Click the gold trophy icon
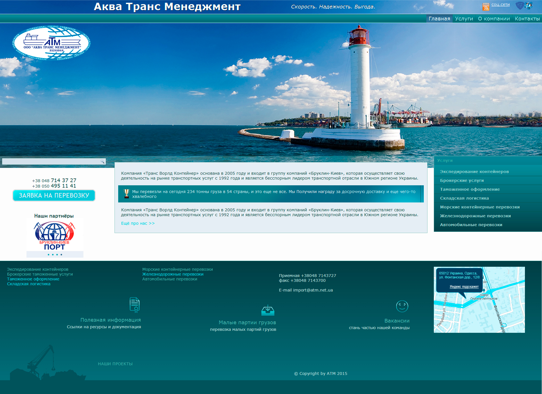The image size is (542, 394). (126, 194)
